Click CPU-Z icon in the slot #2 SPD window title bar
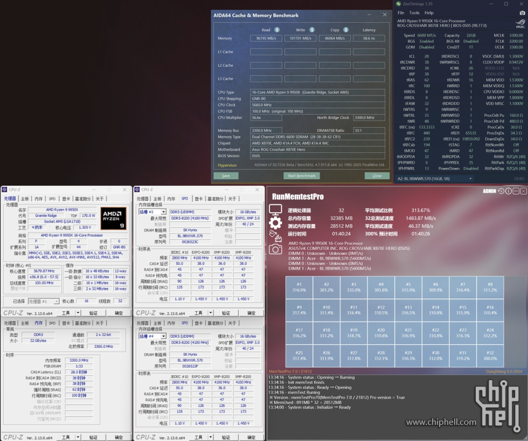Image resolution: width=528 pixels, height=441 pixels. point(138,190)
